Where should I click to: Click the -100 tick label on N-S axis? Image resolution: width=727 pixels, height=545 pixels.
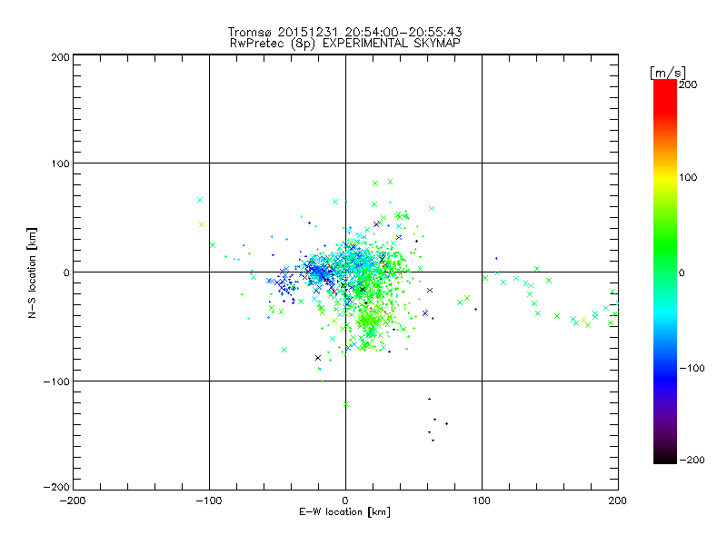click(56, 381)
